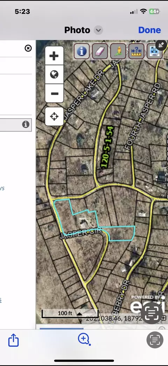Image resolution: width=168 pixels, height=366 pixels.
Task: Close the left side panel
Action: (28, 48)
